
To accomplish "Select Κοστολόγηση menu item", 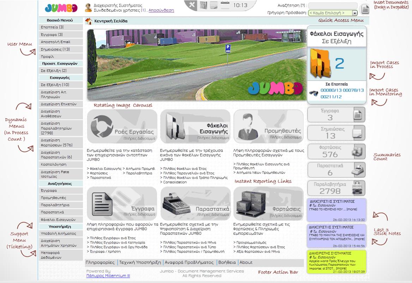I will pos(61,164).
